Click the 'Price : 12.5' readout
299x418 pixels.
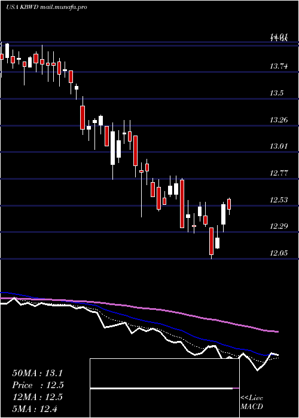coord(38,385)
